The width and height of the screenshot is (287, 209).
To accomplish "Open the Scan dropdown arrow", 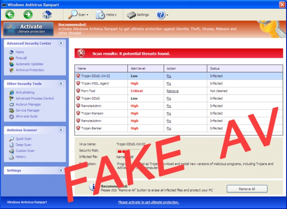I will 87,15.
